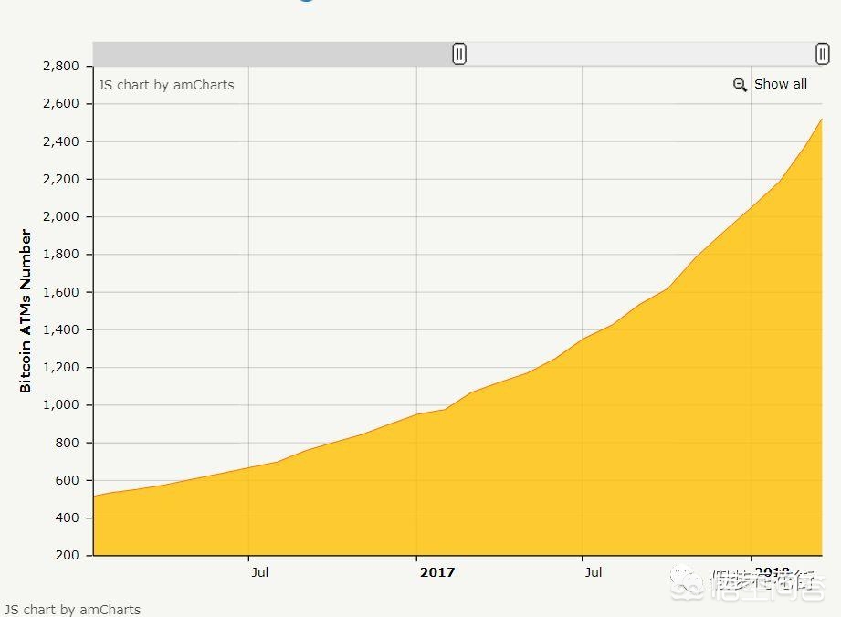Image resolution: width=841 pixels, height=617 pixels.
Task: Click the 1,000 value axis label
Action: 60,404
